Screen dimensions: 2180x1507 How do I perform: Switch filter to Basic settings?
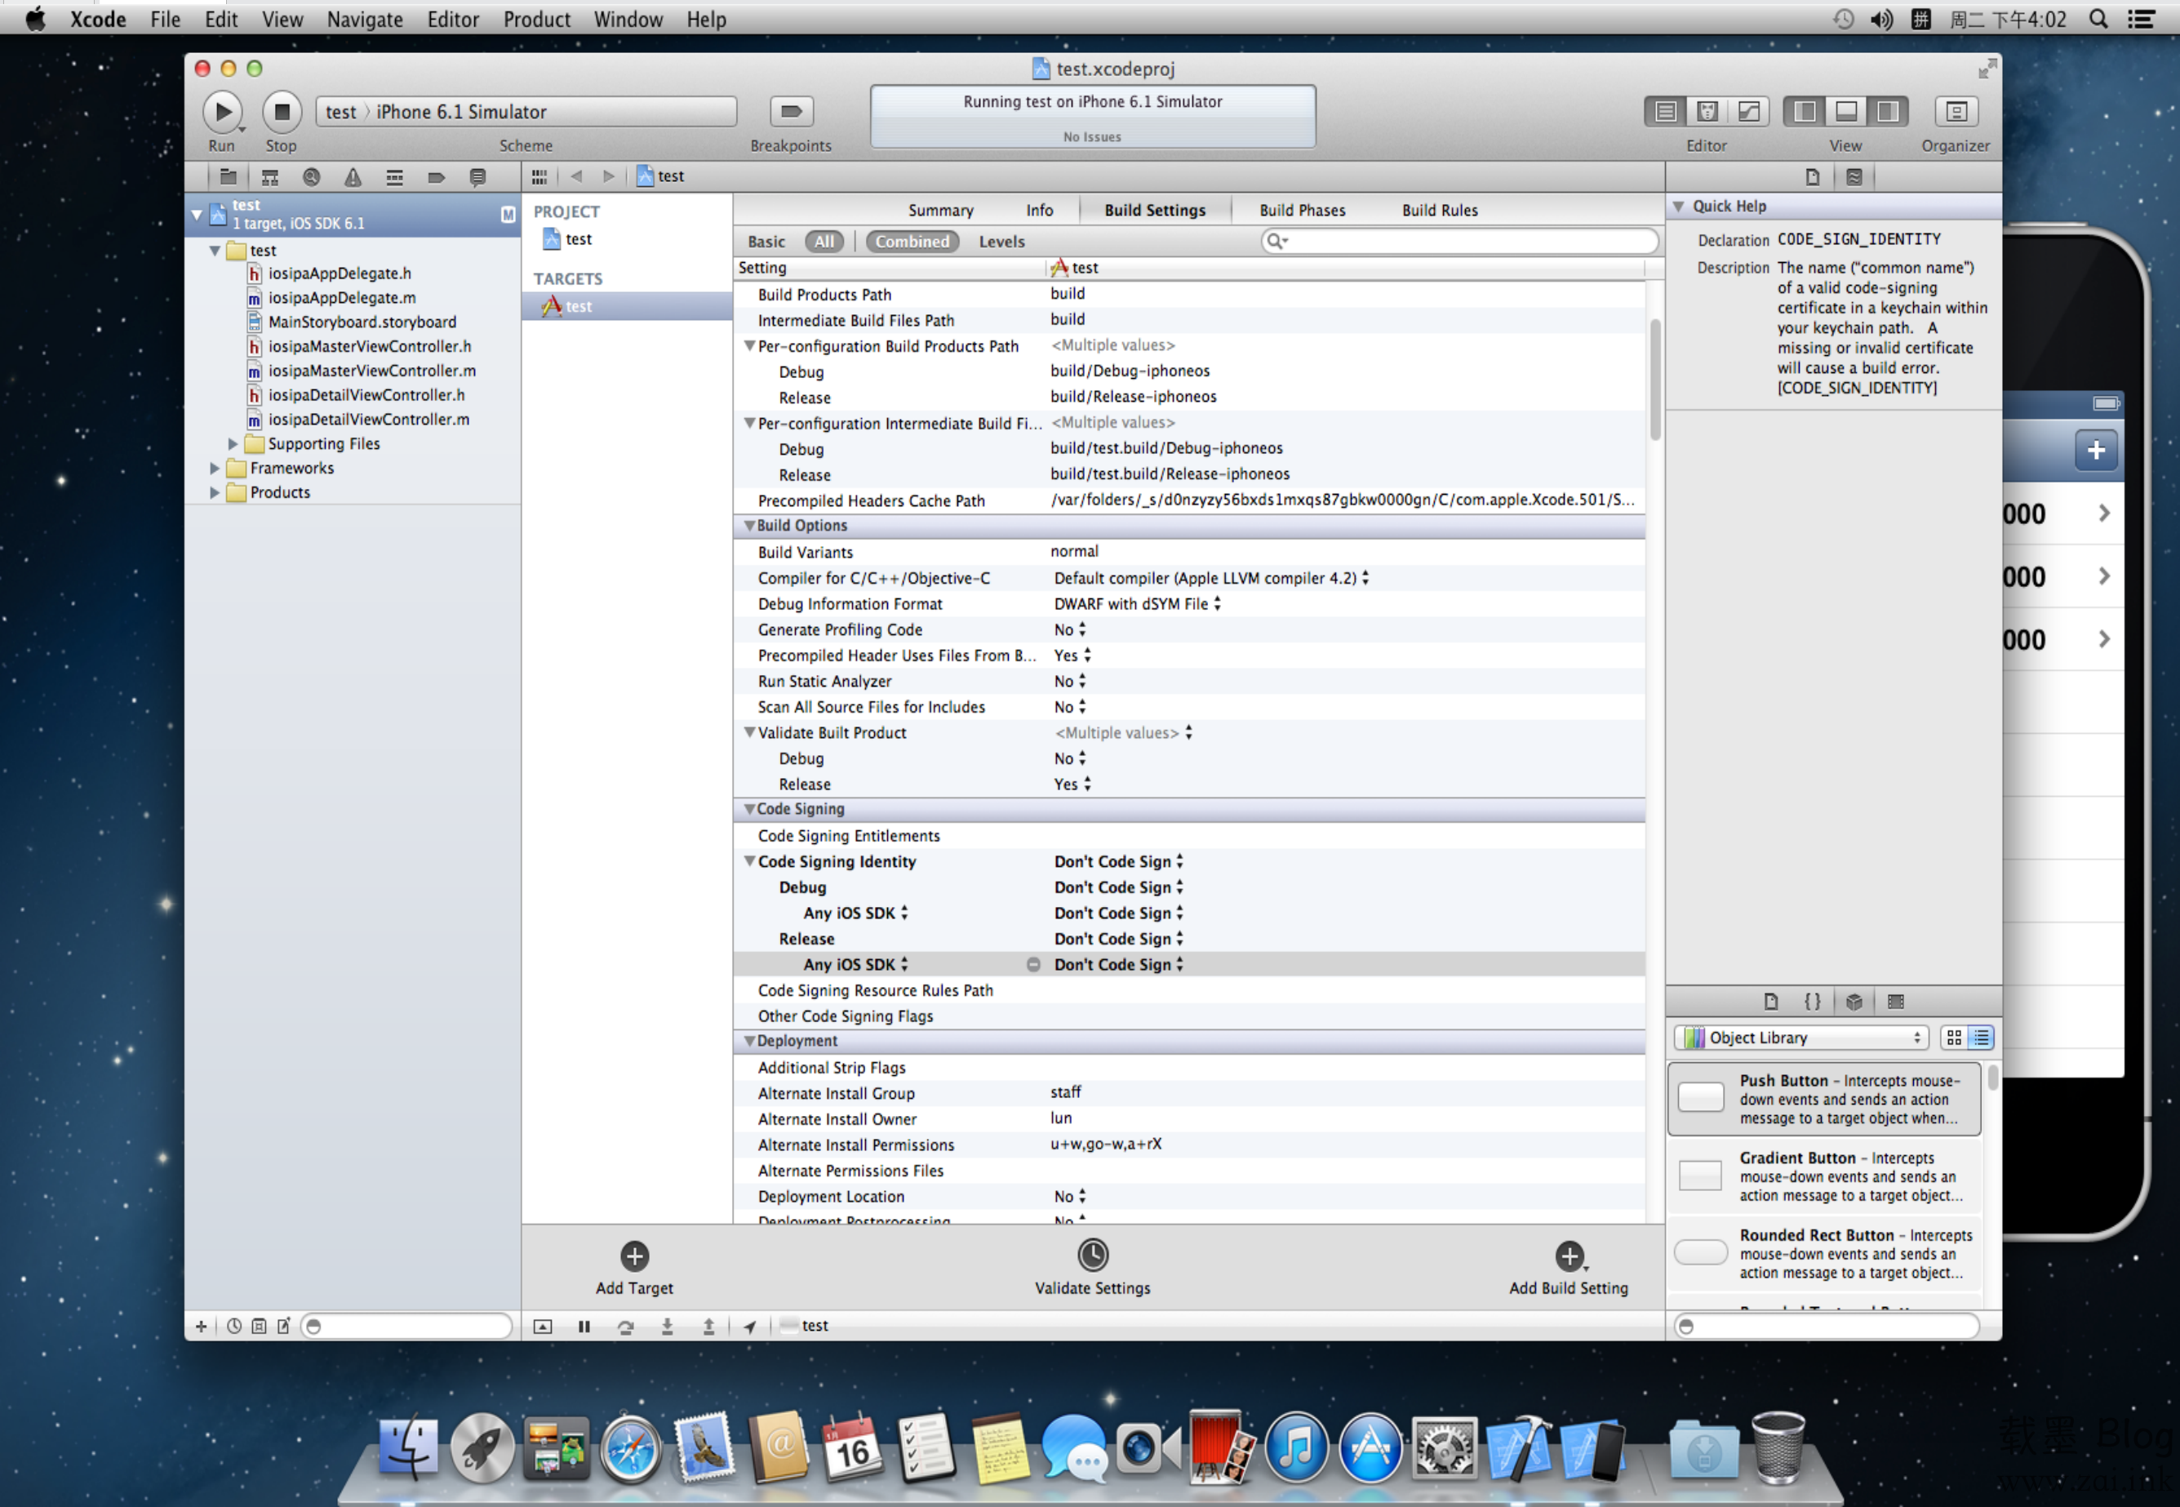[x=766, y=242]
